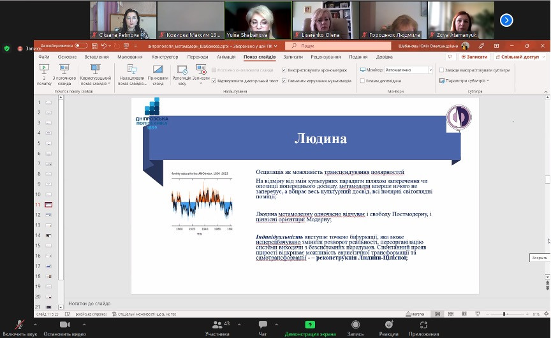Open the Monitor dropdown list
This screenshot has height=338, width=551.
coord(430,70)
